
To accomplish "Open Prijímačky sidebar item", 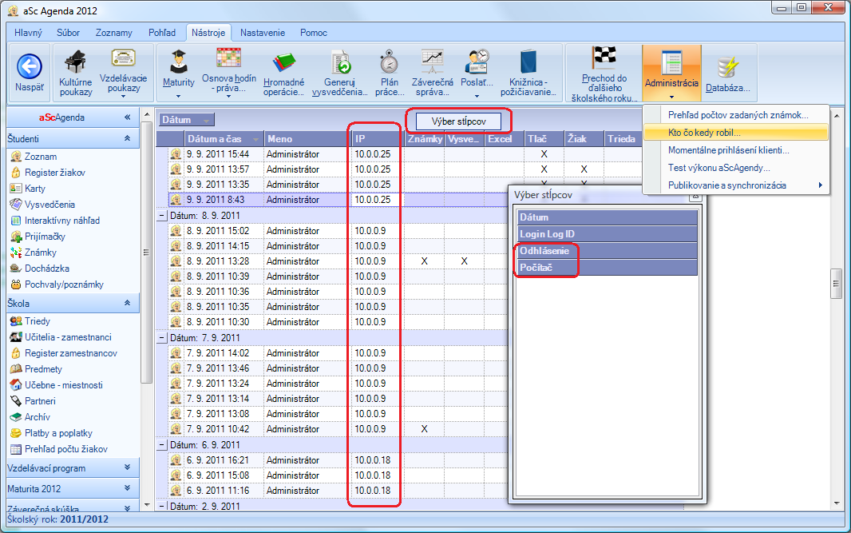I will [45, 237].
